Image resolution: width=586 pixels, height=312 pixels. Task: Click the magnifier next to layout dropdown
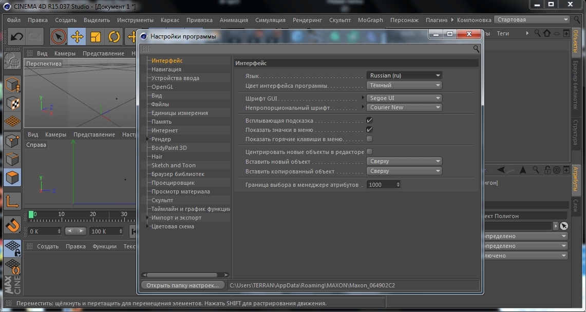[x=577, y=20]
